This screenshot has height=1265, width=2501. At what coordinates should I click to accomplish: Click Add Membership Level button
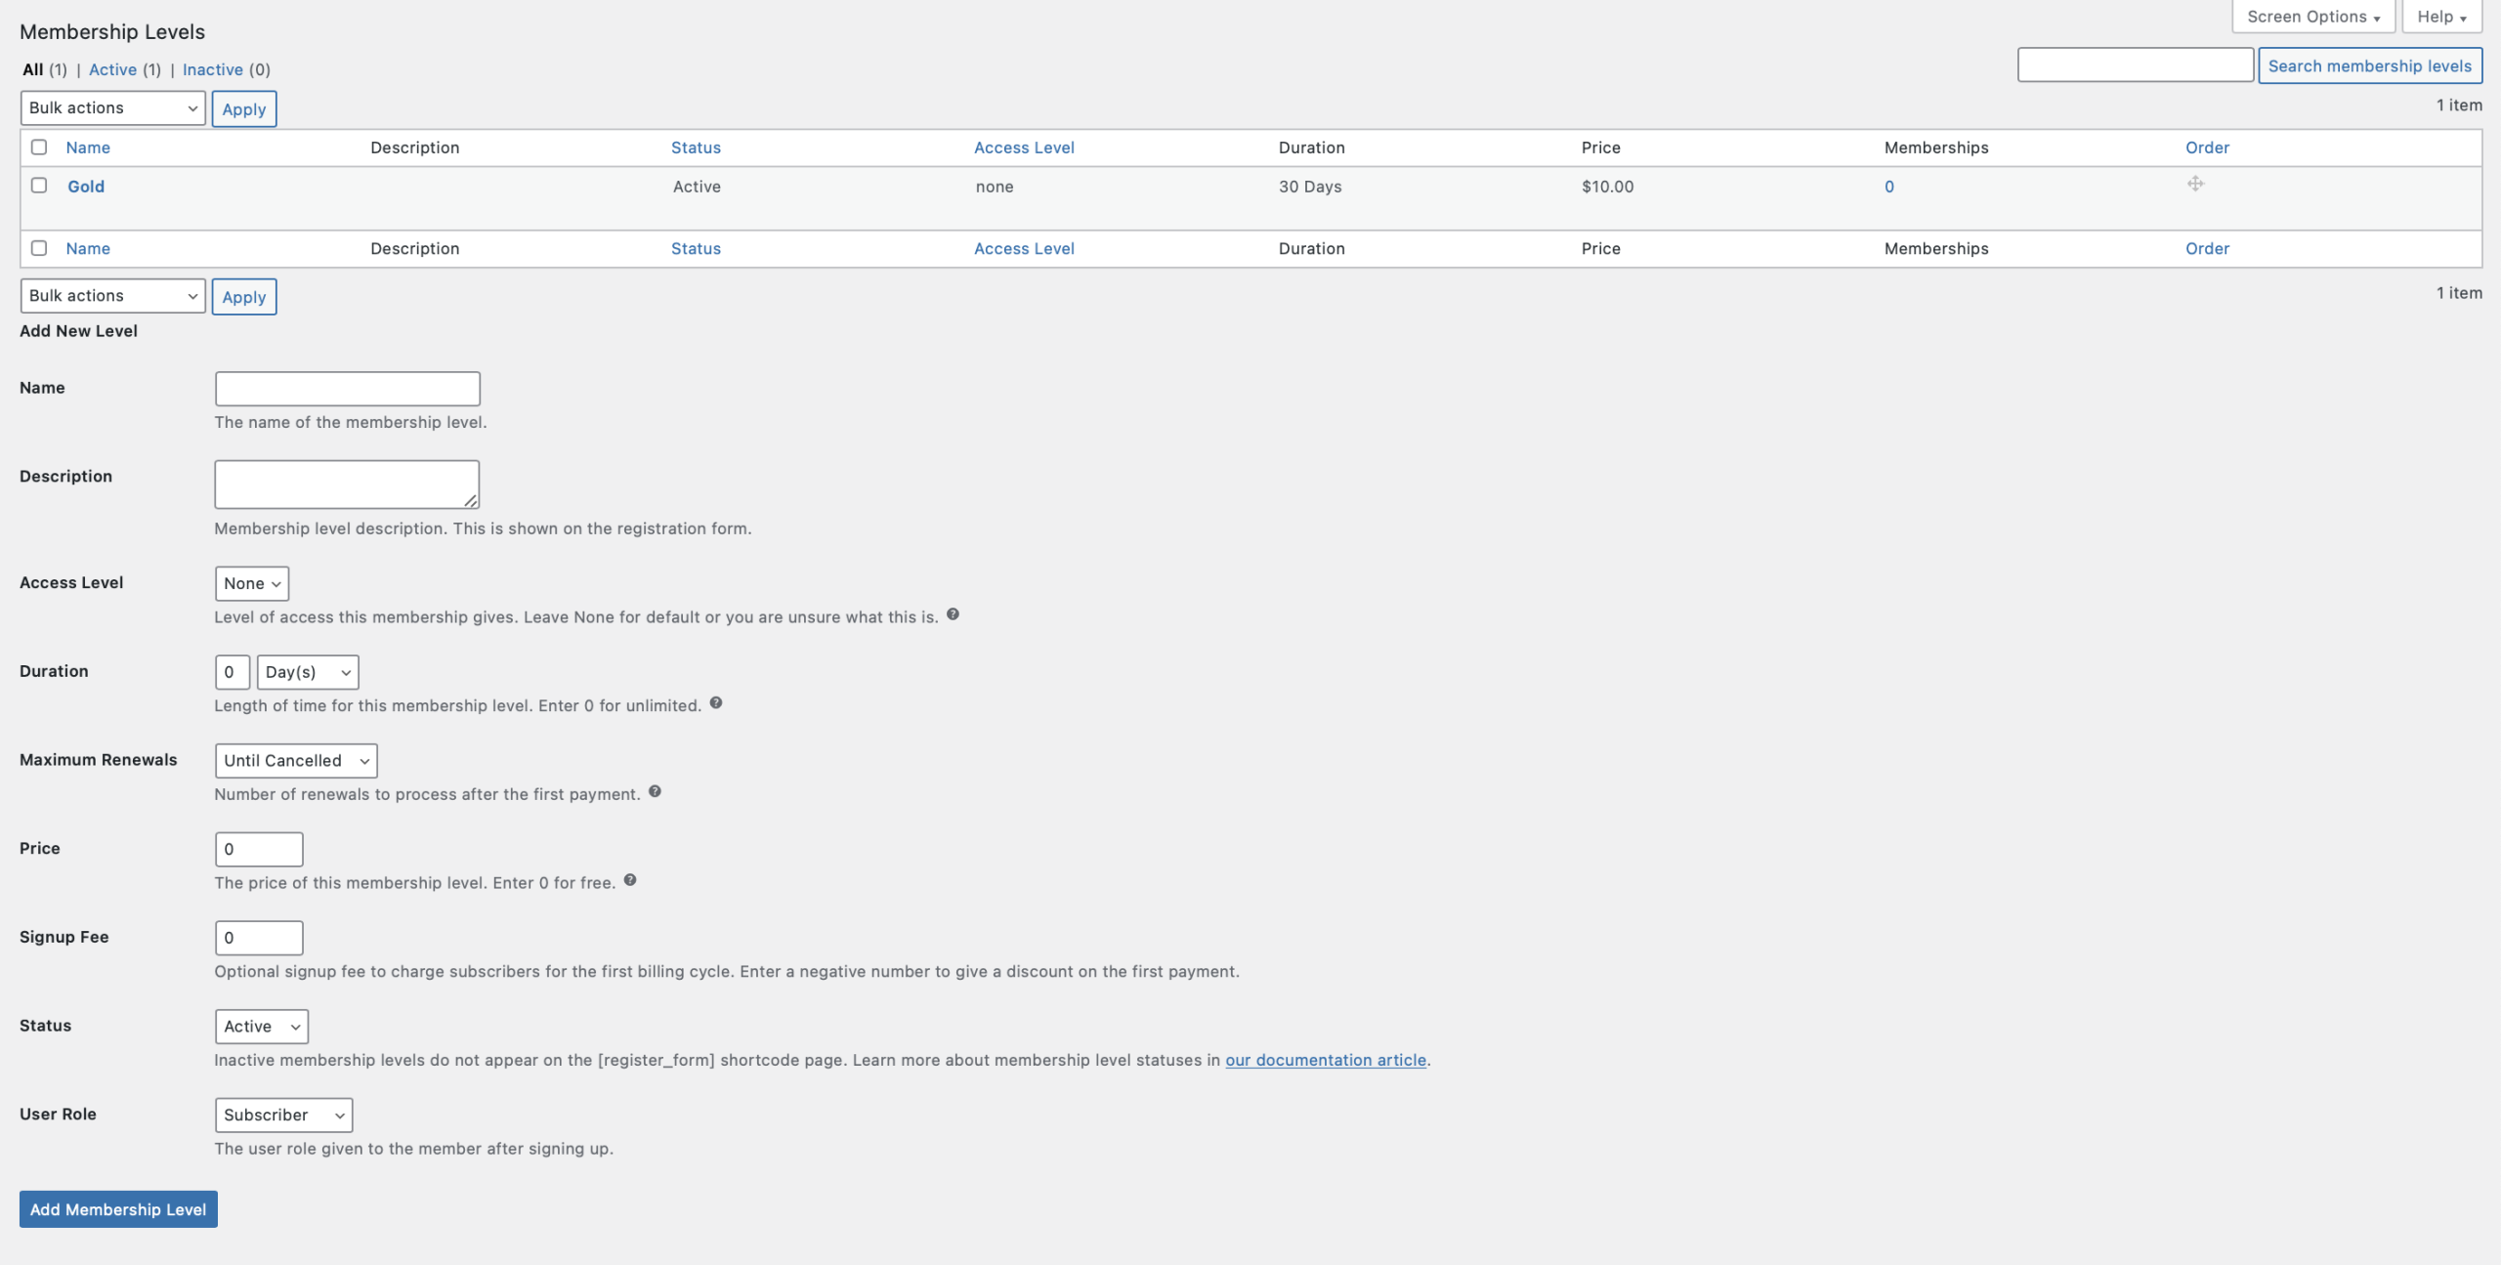118,1208
